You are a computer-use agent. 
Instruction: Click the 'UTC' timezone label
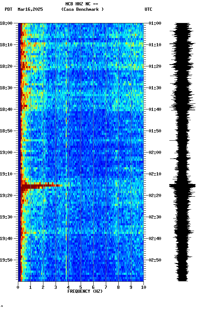tap(148, 9)
